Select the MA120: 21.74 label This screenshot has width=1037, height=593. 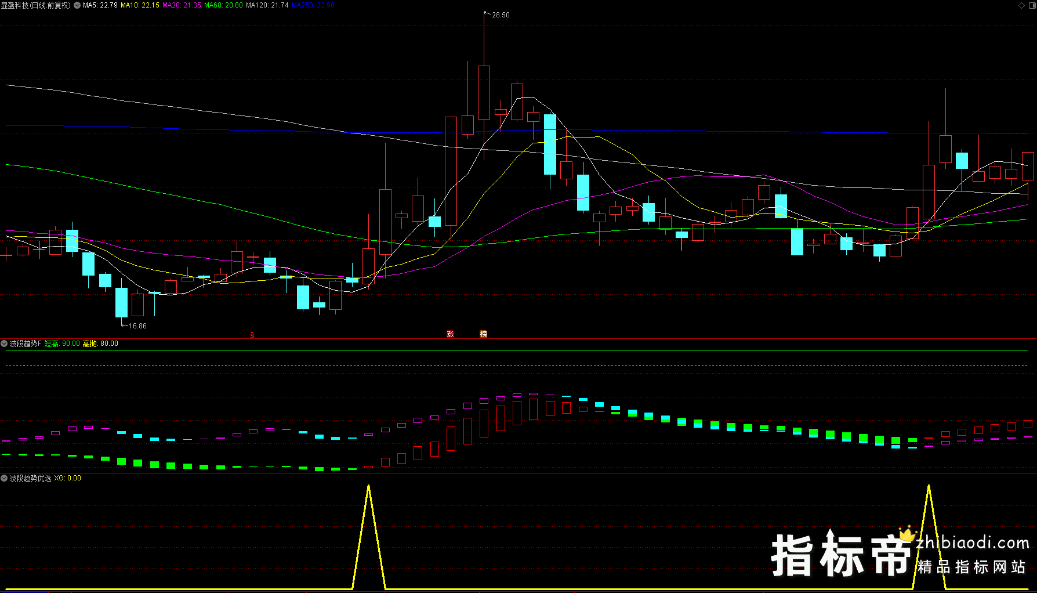pyautogui.click(x=267, y=5)
